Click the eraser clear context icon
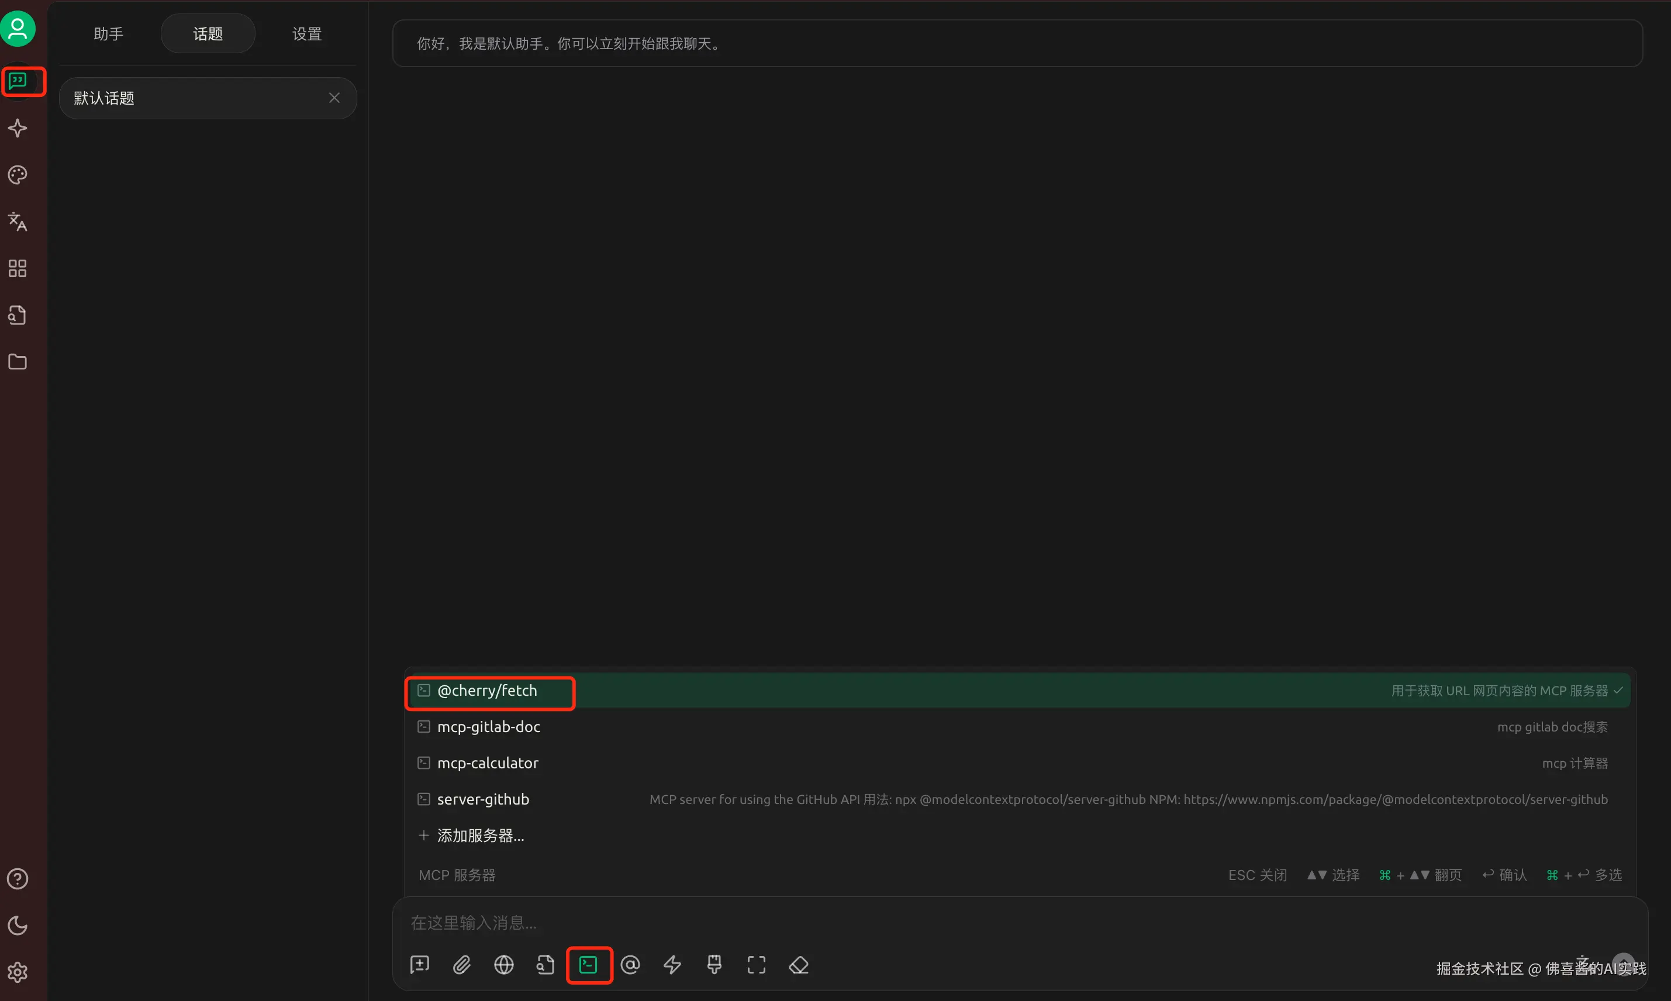The width and height of the screenshot is (1671, 1001). click(799, 965)
